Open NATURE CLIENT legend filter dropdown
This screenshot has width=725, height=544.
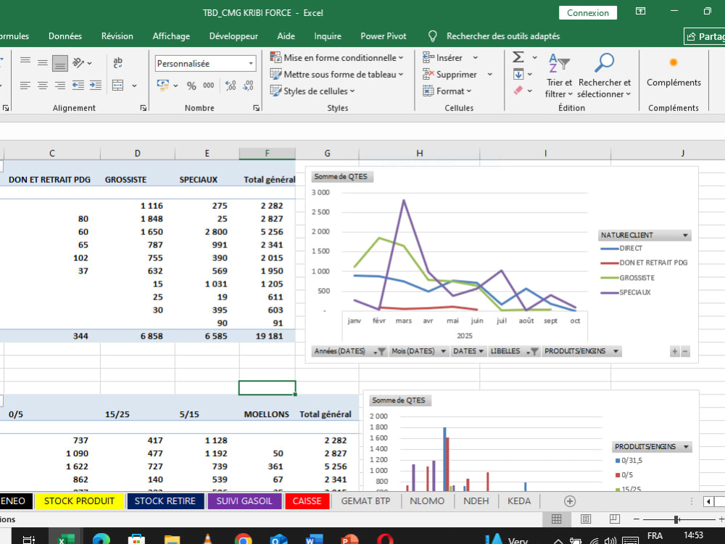(x=685, y=235)
